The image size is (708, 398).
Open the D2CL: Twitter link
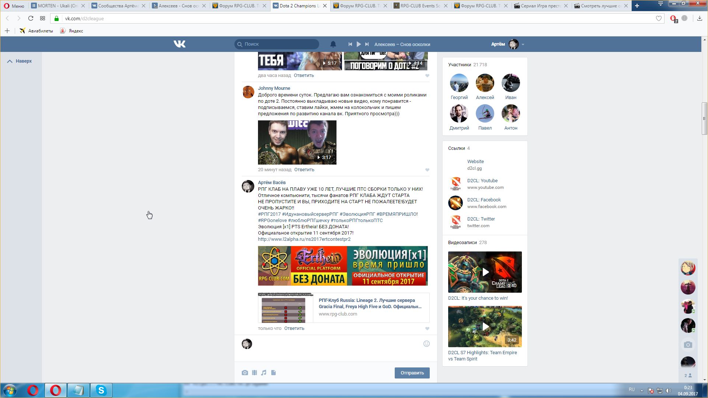tap(481, 219)
